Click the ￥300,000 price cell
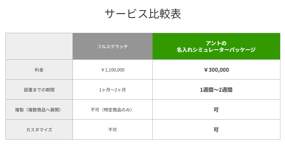The image size is (285, 147). pyautogui.click(x=216, y=70)
